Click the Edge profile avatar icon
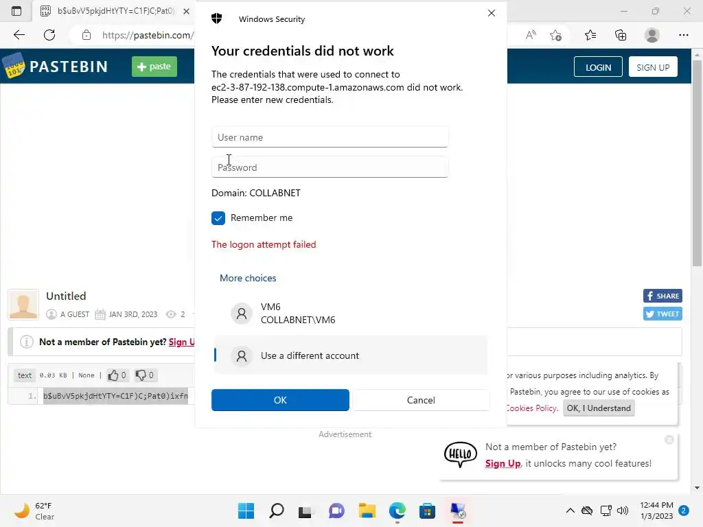This screenshot has height=527, width=703. (652, 35)
